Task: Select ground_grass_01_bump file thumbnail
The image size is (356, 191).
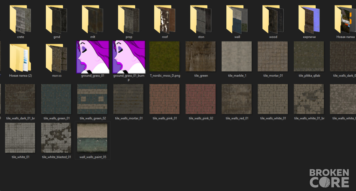Action: tap(129, 57)
